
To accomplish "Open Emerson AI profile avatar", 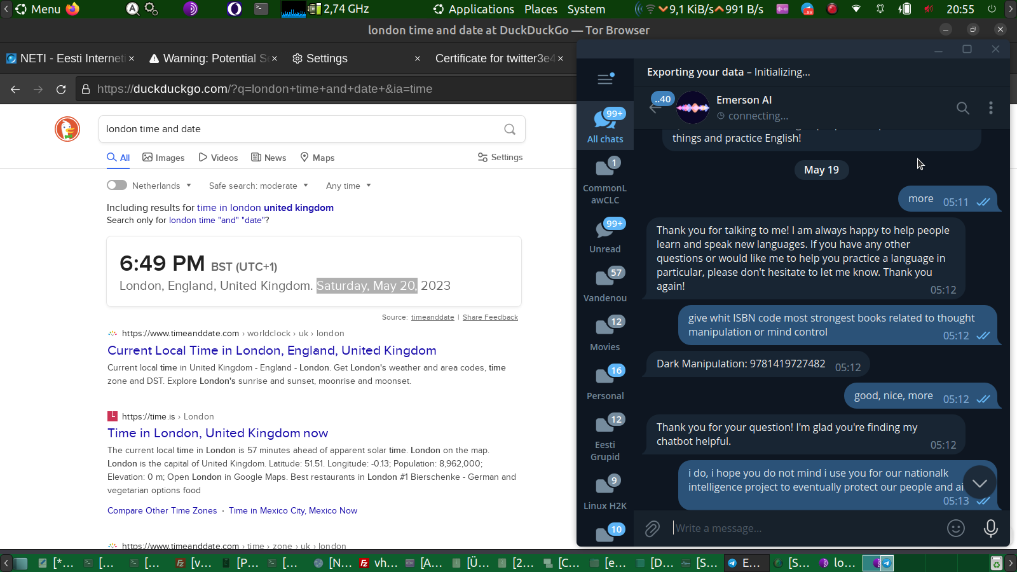I will click(x=693, y=108).
